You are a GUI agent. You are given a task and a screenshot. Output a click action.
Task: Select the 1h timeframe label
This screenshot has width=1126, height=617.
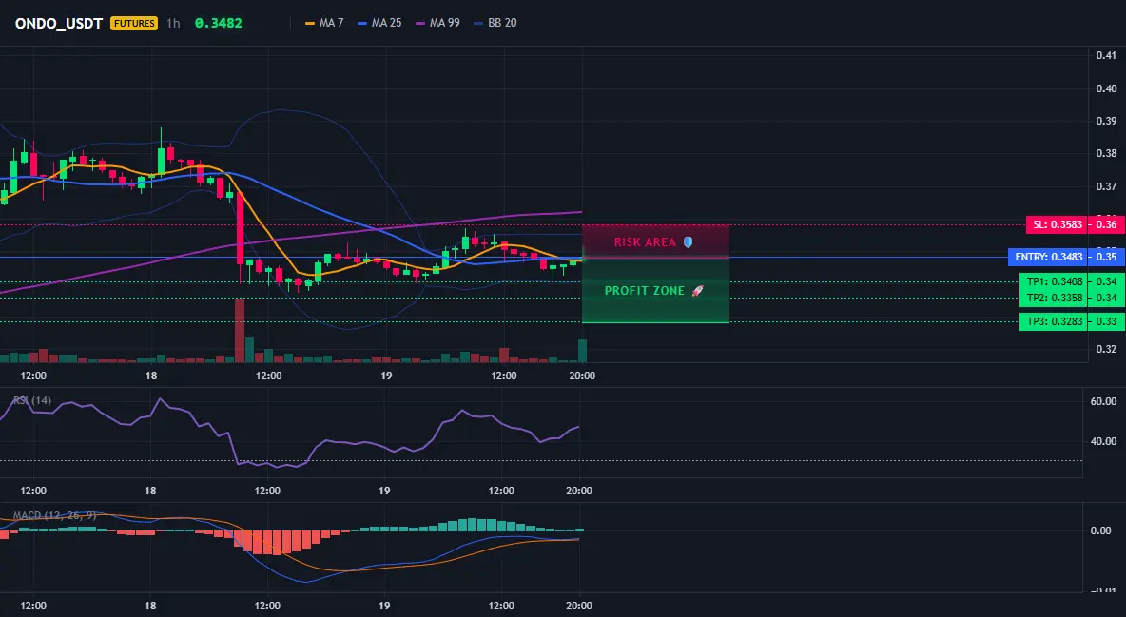point(173,23)
